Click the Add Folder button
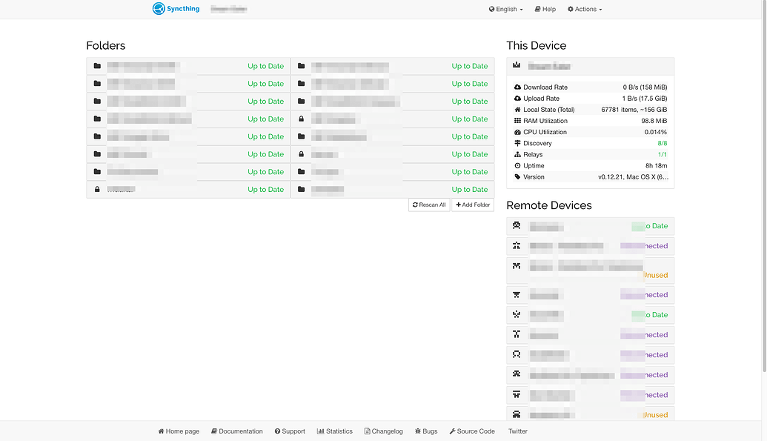 coord(473,205)
